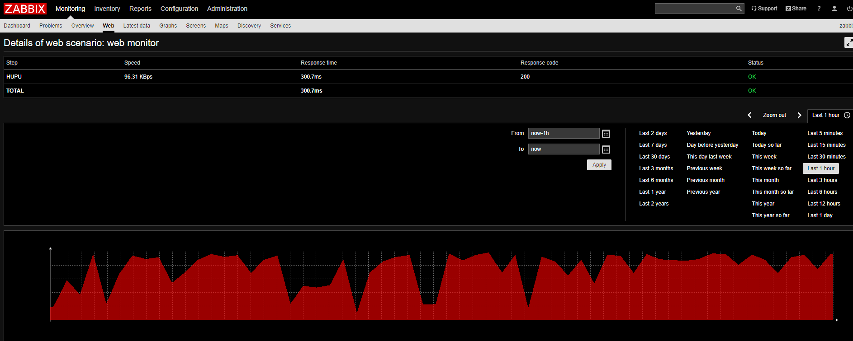This screenshot has width=853, height=341.
Task: Open the From date calendar picker
Action: pos(606,134)
